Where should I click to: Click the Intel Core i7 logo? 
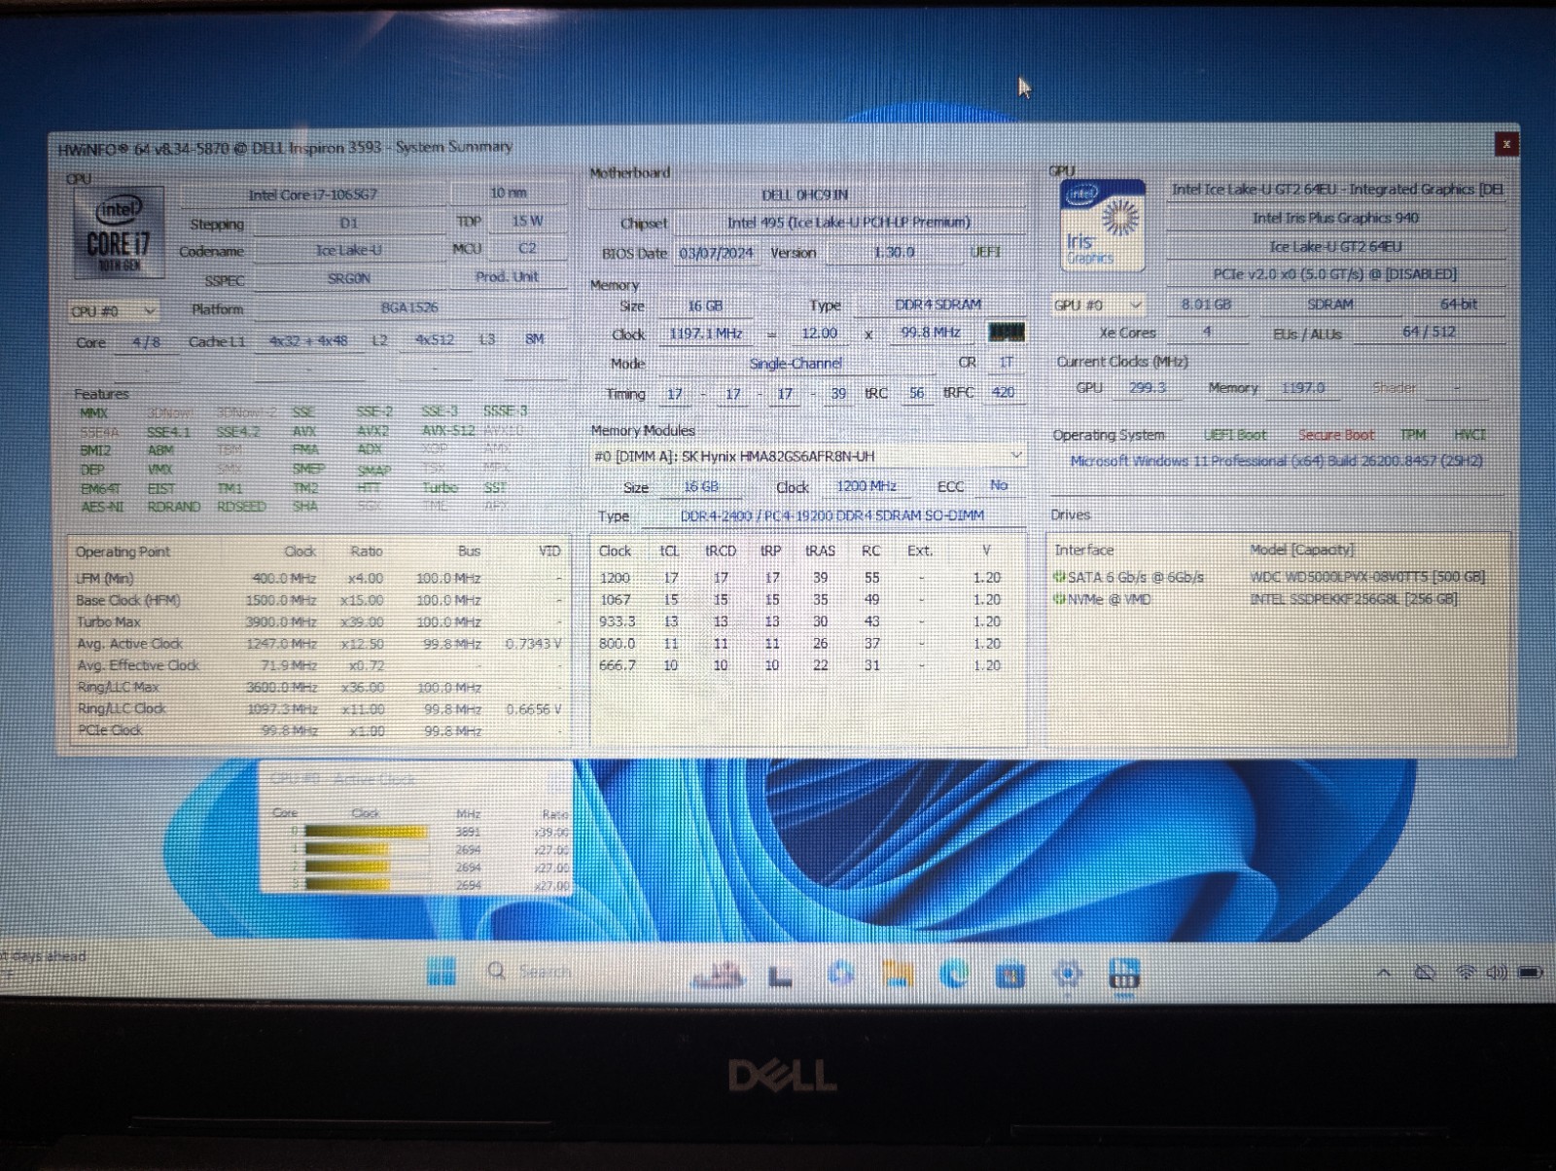119,233
